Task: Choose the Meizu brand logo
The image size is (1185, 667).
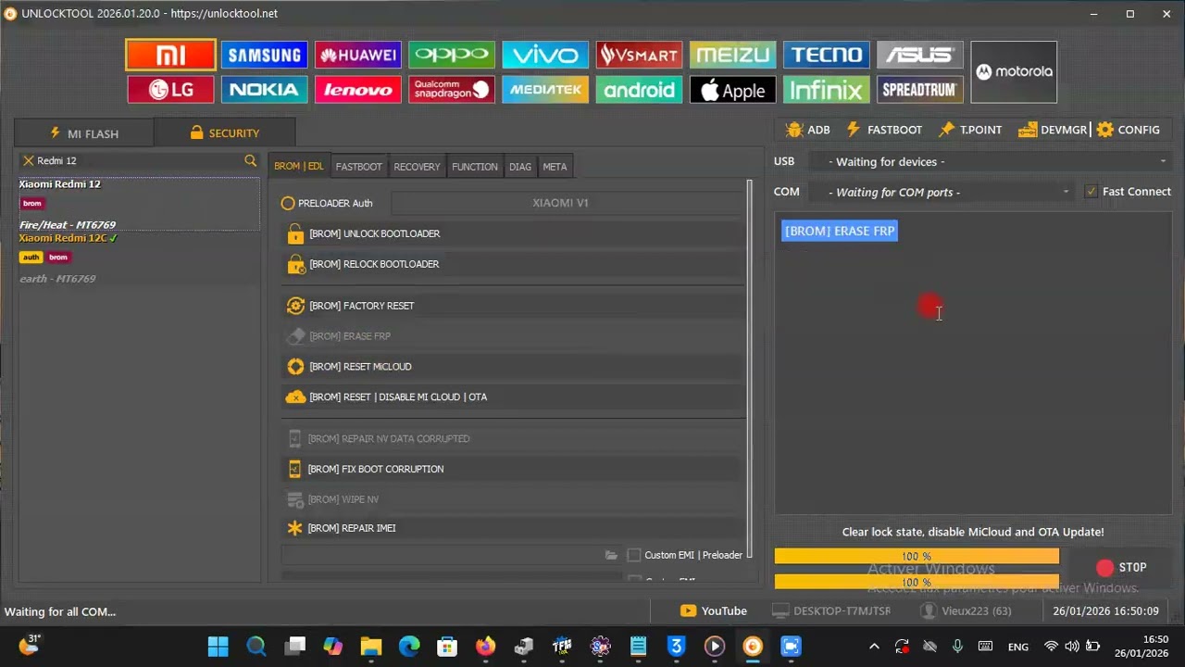Action: [732, 55]
